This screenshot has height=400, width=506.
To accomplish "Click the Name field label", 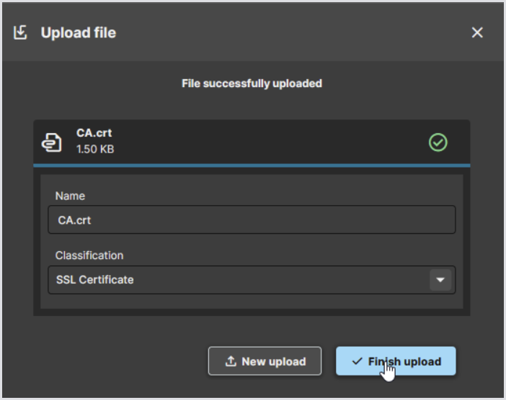I will [x=70, y=196].
